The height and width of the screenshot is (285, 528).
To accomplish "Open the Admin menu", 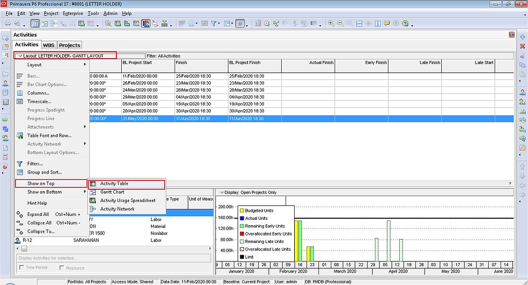I will point(110,13).
